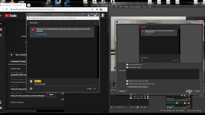Screen dimensions: 205x115
Task: Open the emoji picker in live chat
Action: (x=31, y=88)
